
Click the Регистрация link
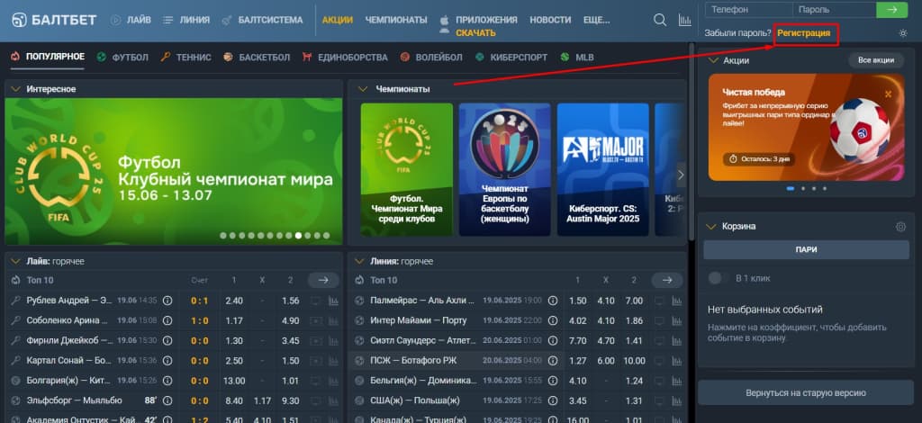(804, 33)
